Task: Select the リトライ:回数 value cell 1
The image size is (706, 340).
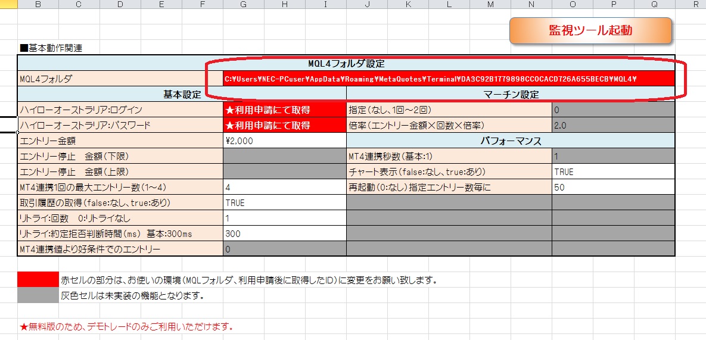Action: click(x=285, y=219)
